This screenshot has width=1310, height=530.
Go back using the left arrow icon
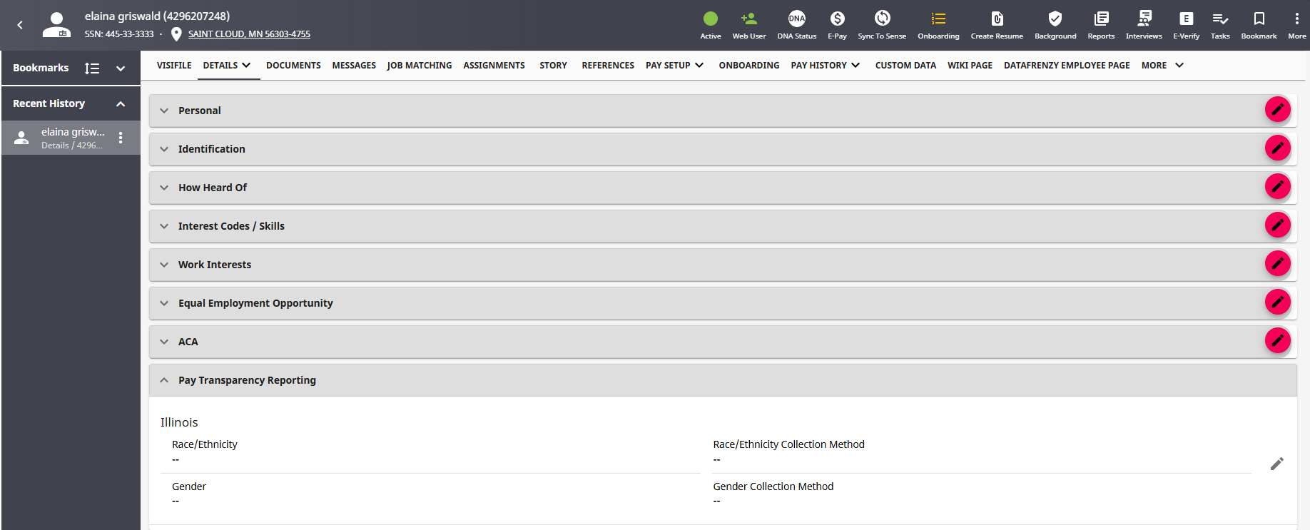click(x=20, y=25)
